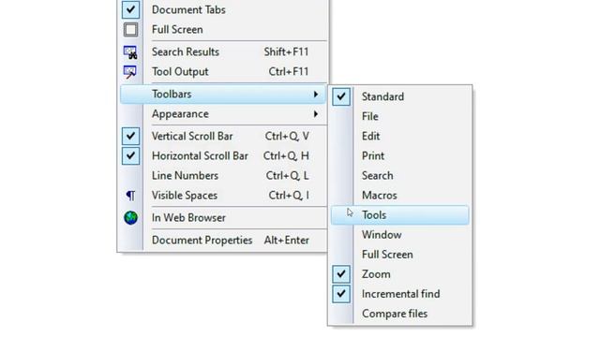The width and height of the screenshot is (600, 337).
Task: Uncheck the Zoom toolbar checkmark
Action: tap(341, 274)
